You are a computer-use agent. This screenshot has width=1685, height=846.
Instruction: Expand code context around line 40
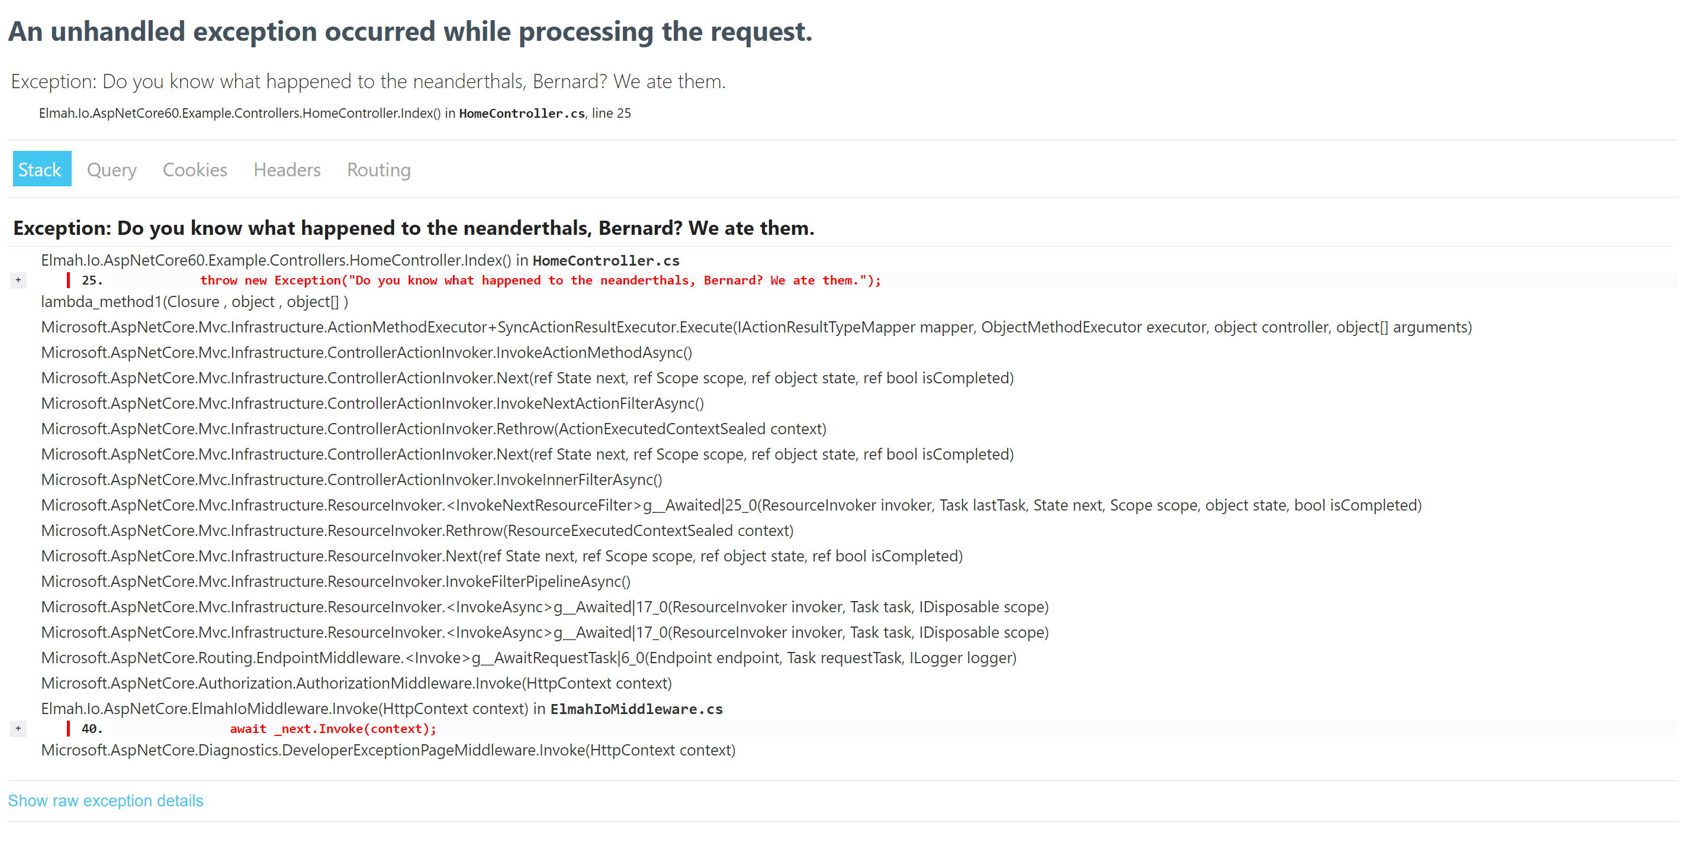18,728
